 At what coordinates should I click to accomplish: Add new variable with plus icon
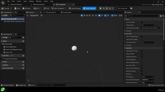[x=23, y=65]
